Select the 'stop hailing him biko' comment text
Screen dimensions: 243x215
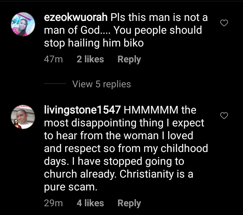94,43
